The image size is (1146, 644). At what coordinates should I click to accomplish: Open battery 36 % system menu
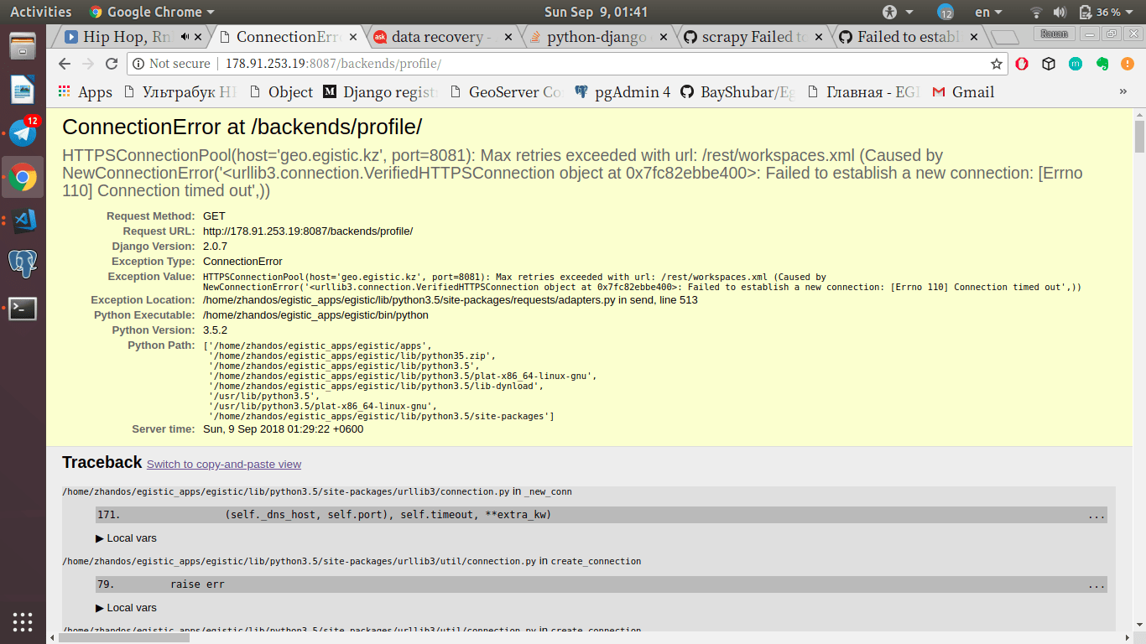click(x=1107, y=12)
